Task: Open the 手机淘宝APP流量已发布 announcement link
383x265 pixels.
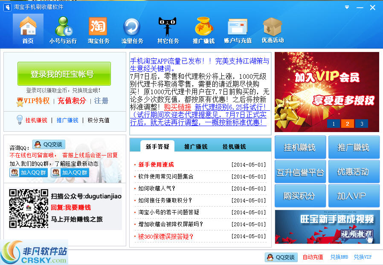Action: coord(199,65)
